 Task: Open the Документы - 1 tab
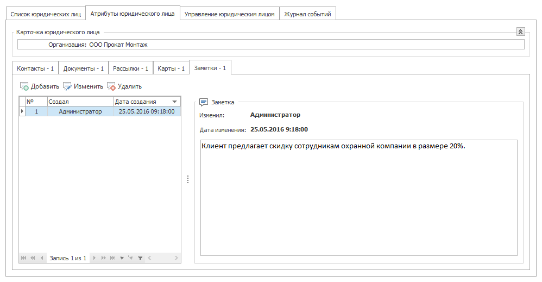click(x=83, y=68)
